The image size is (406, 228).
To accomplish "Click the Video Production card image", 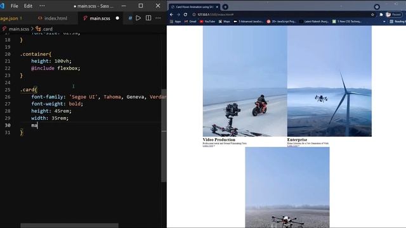I will [245, 81].
